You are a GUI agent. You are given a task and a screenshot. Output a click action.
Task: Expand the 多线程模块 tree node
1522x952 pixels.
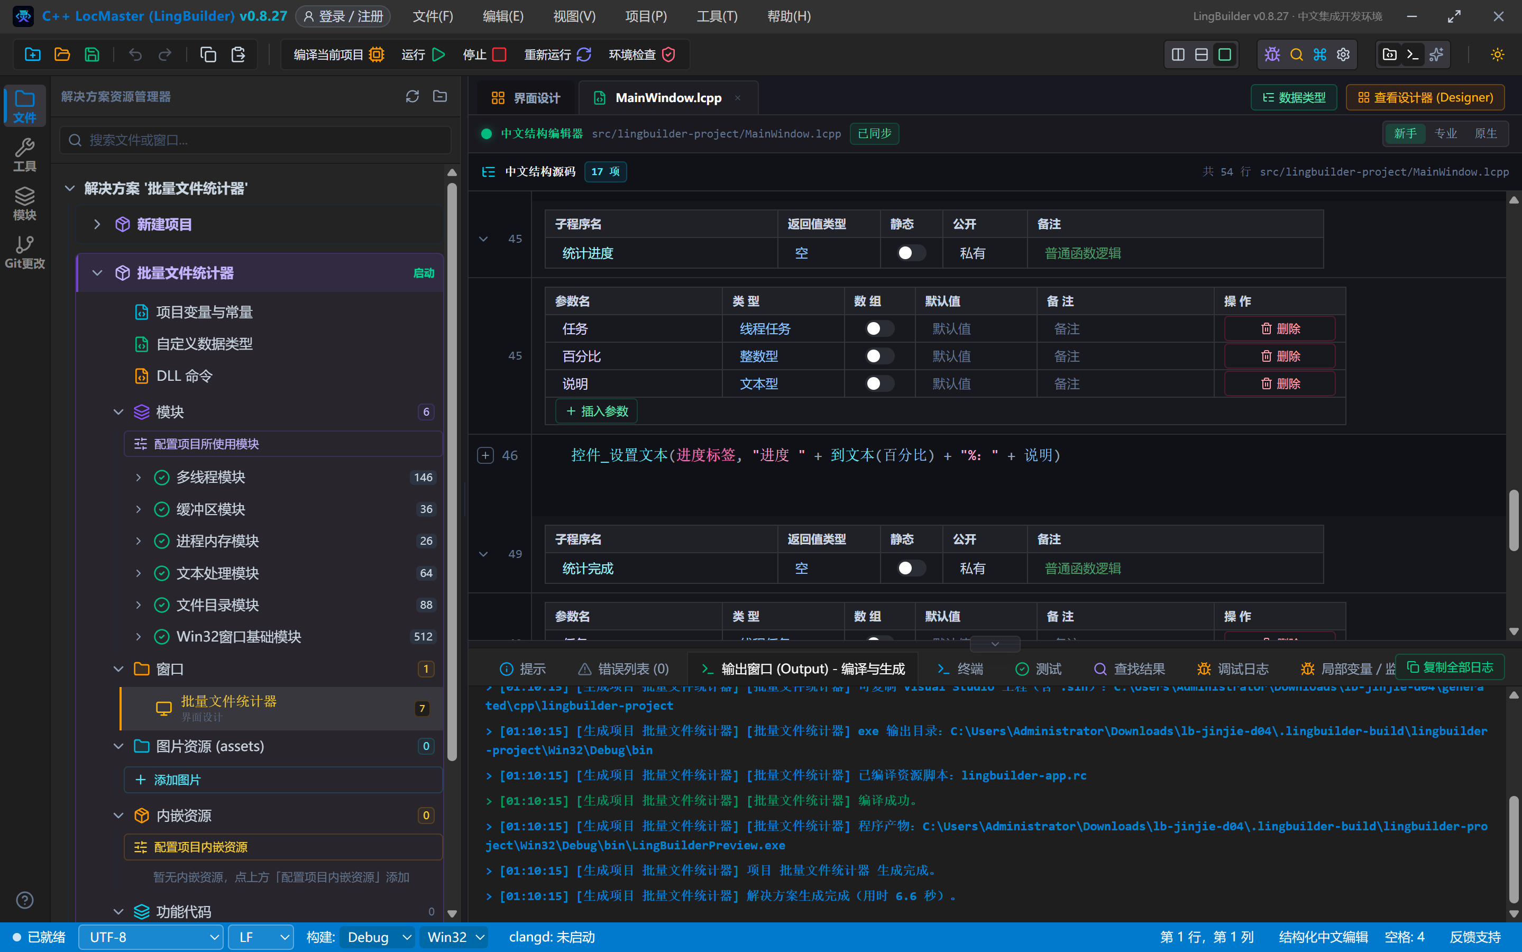[x=139, y=477]
